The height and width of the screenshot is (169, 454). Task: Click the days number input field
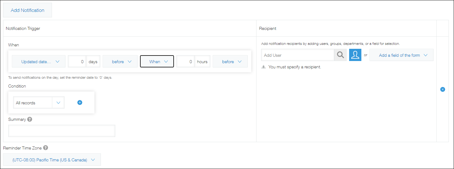click(x=77, y=62)
